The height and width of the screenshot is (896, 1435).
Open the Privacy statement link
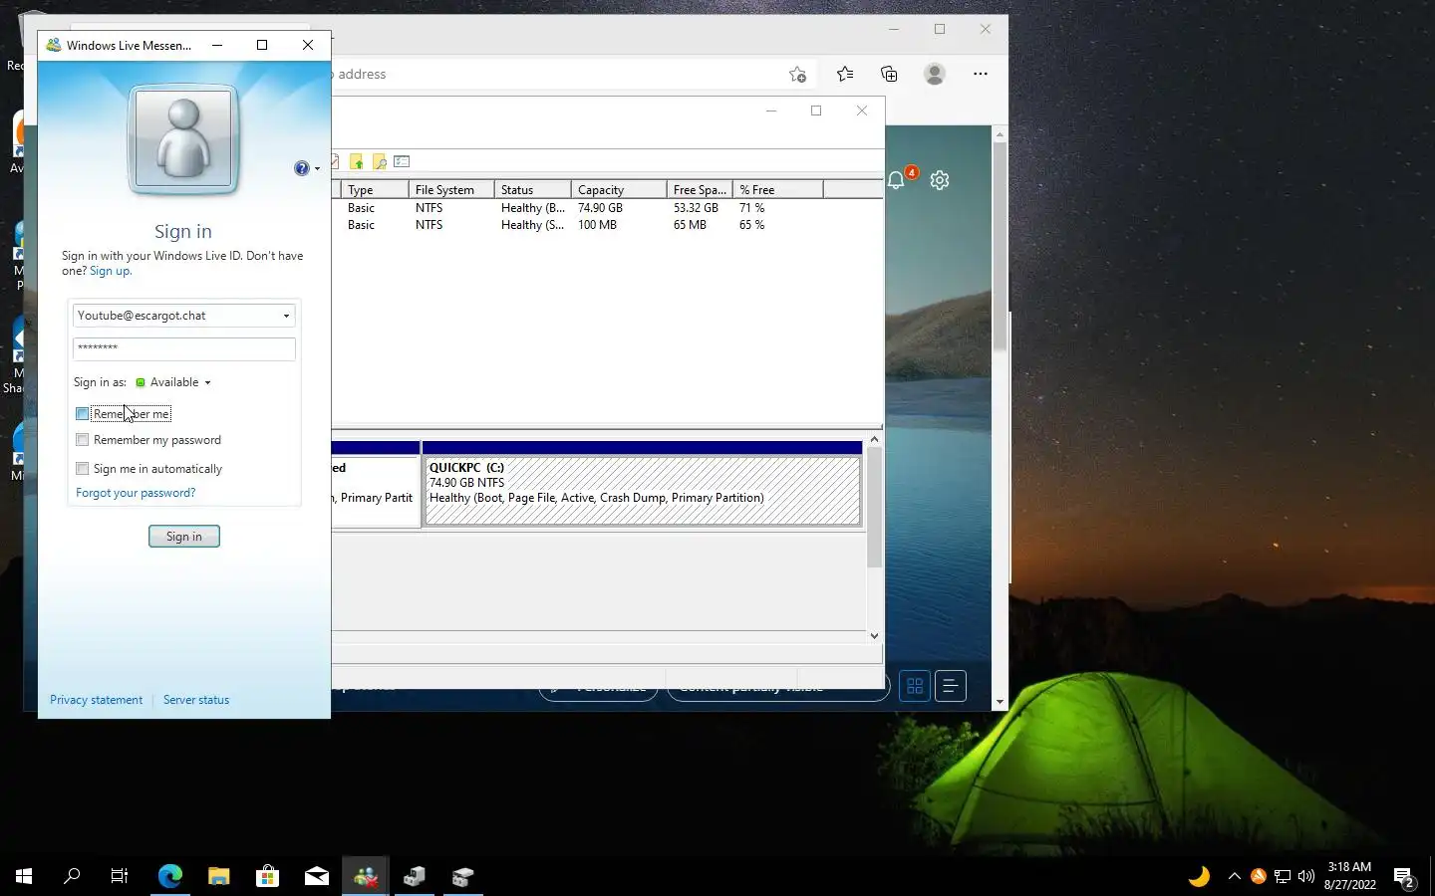click(96, 700)
